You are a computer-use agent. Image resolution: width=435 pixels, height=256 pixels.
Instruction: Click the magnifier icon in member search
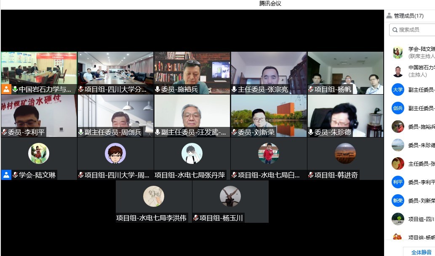[394, 30]
